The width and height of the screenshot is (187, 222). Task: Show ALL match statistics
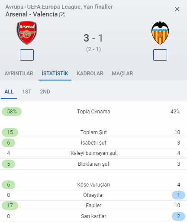(9, 92)
